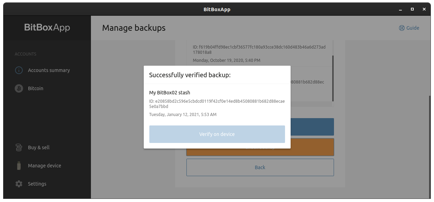Click the Settings gear icon
434x202 pixels.
(x=19, y=184)
